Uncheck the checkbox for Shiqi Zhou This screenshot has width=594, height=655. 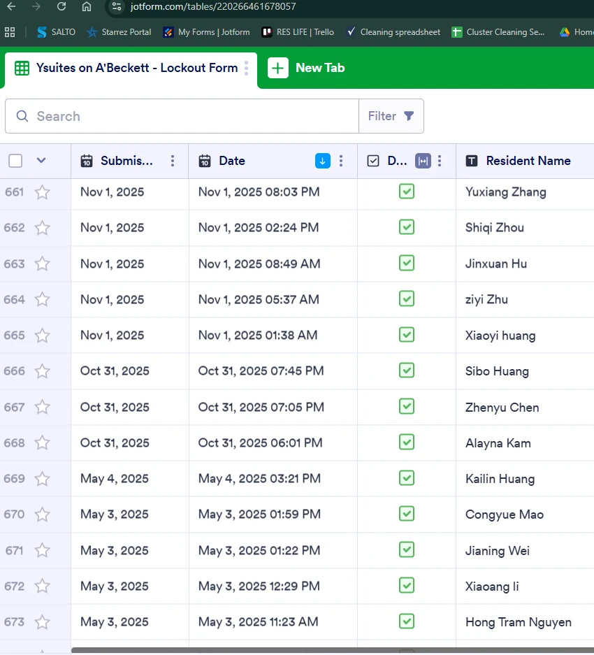pyautogui.click(x=407, y=227)
